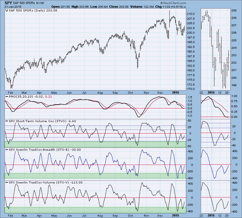Click the -40 label on zoomed STVO panel
Viewport: 242px width, 218px height.
point(233,146)
